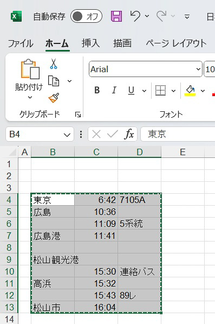Cancel formula entry X icon

tap(96, 135)
